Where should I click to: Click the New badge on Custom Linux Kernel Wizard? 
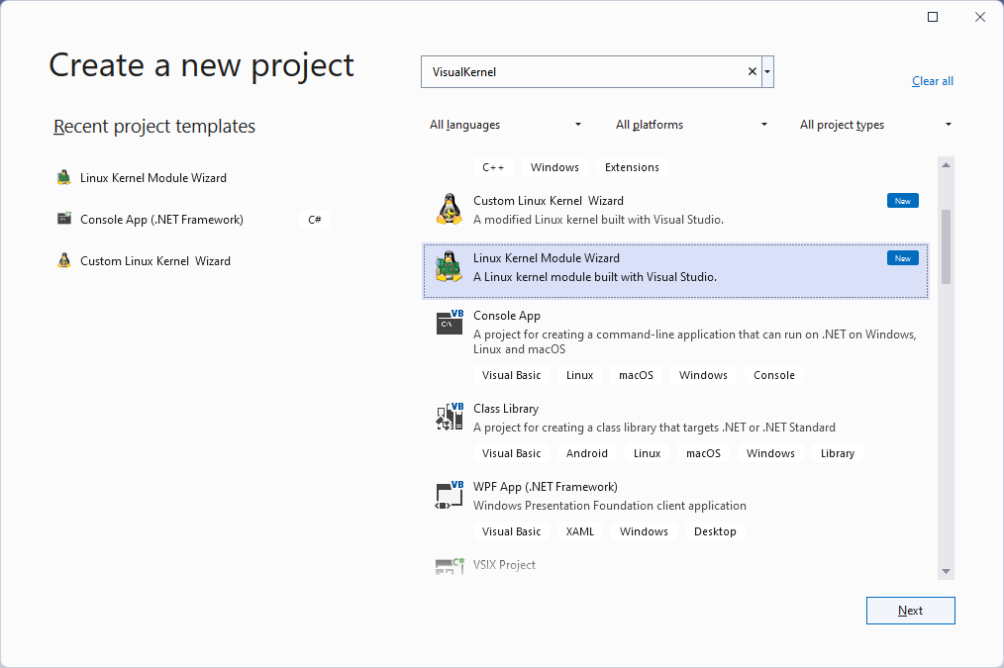(x=903, y=201)
